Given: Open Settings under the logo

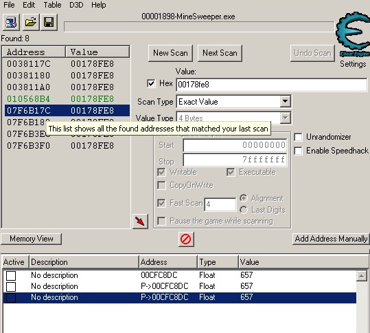Looking at the screenshot, I should (x=353, y=64).
